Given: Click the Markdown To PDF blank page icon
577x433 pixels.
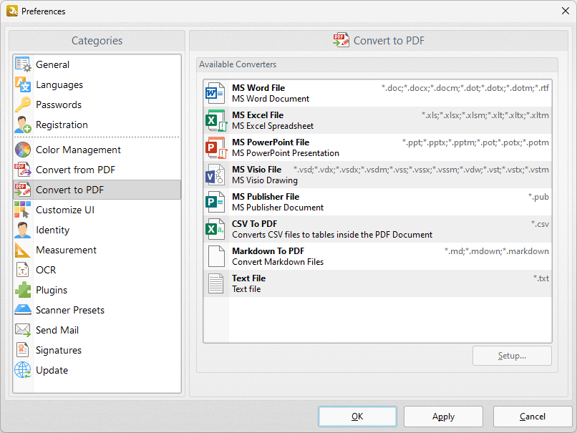Looking at the screenshot, I should [x=216, y=256].
